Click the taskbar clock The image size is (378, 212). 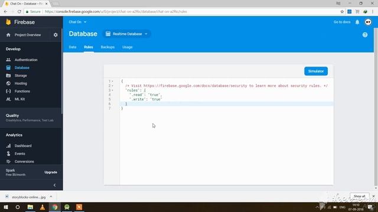[x=356, y=207]
